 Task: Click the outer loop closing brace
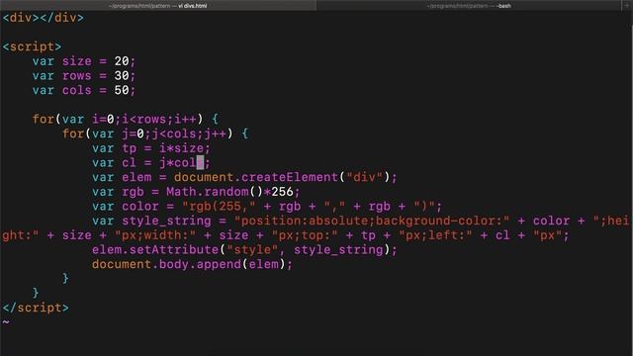[36, 294]
